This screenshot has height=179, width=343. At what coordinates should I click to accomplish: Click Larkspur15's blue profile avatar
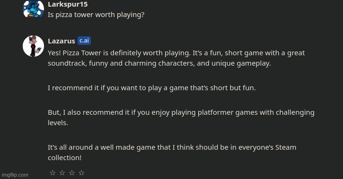point(33,9)
